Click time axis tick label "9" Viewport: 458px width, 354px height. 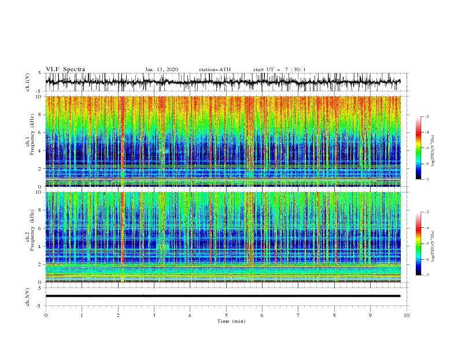[x=370, y=315]
